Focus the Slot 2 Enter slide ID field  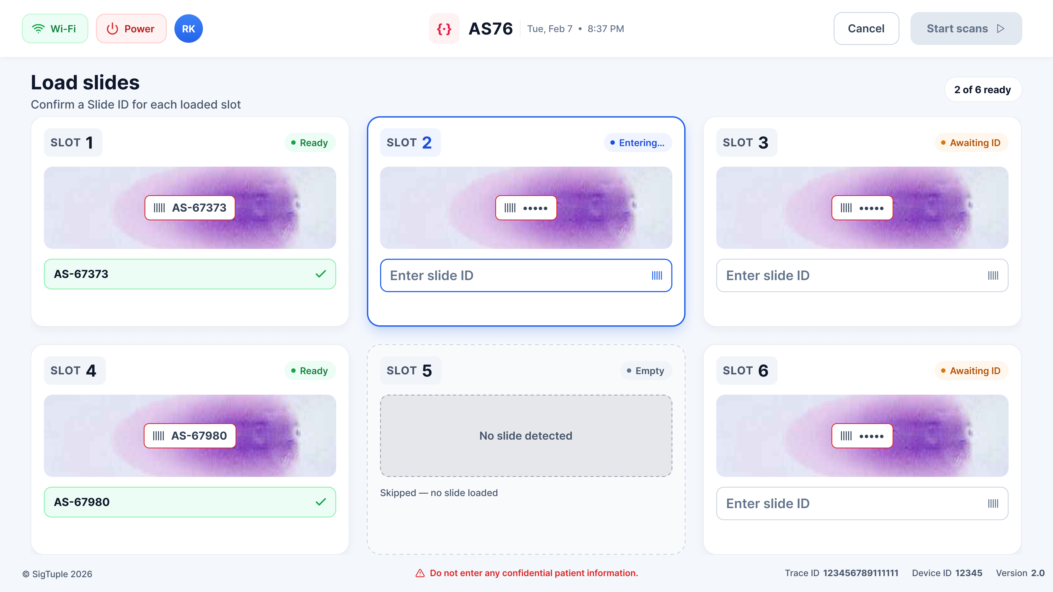(526, 275)
